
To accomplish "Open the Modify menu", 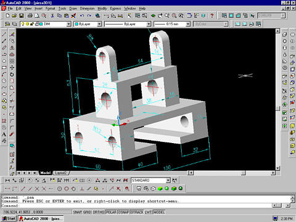I will tap(102, 9).
